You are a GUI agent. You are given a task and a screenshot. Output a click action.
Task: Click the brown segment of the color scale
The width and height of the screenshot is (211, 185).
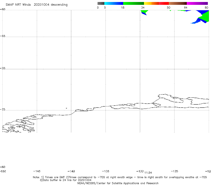tap(178, 3)
